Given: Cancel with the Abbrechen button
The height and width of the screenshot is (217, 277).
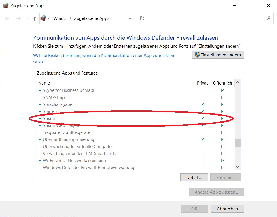Looking at the screenshot, I should point(227,209).
